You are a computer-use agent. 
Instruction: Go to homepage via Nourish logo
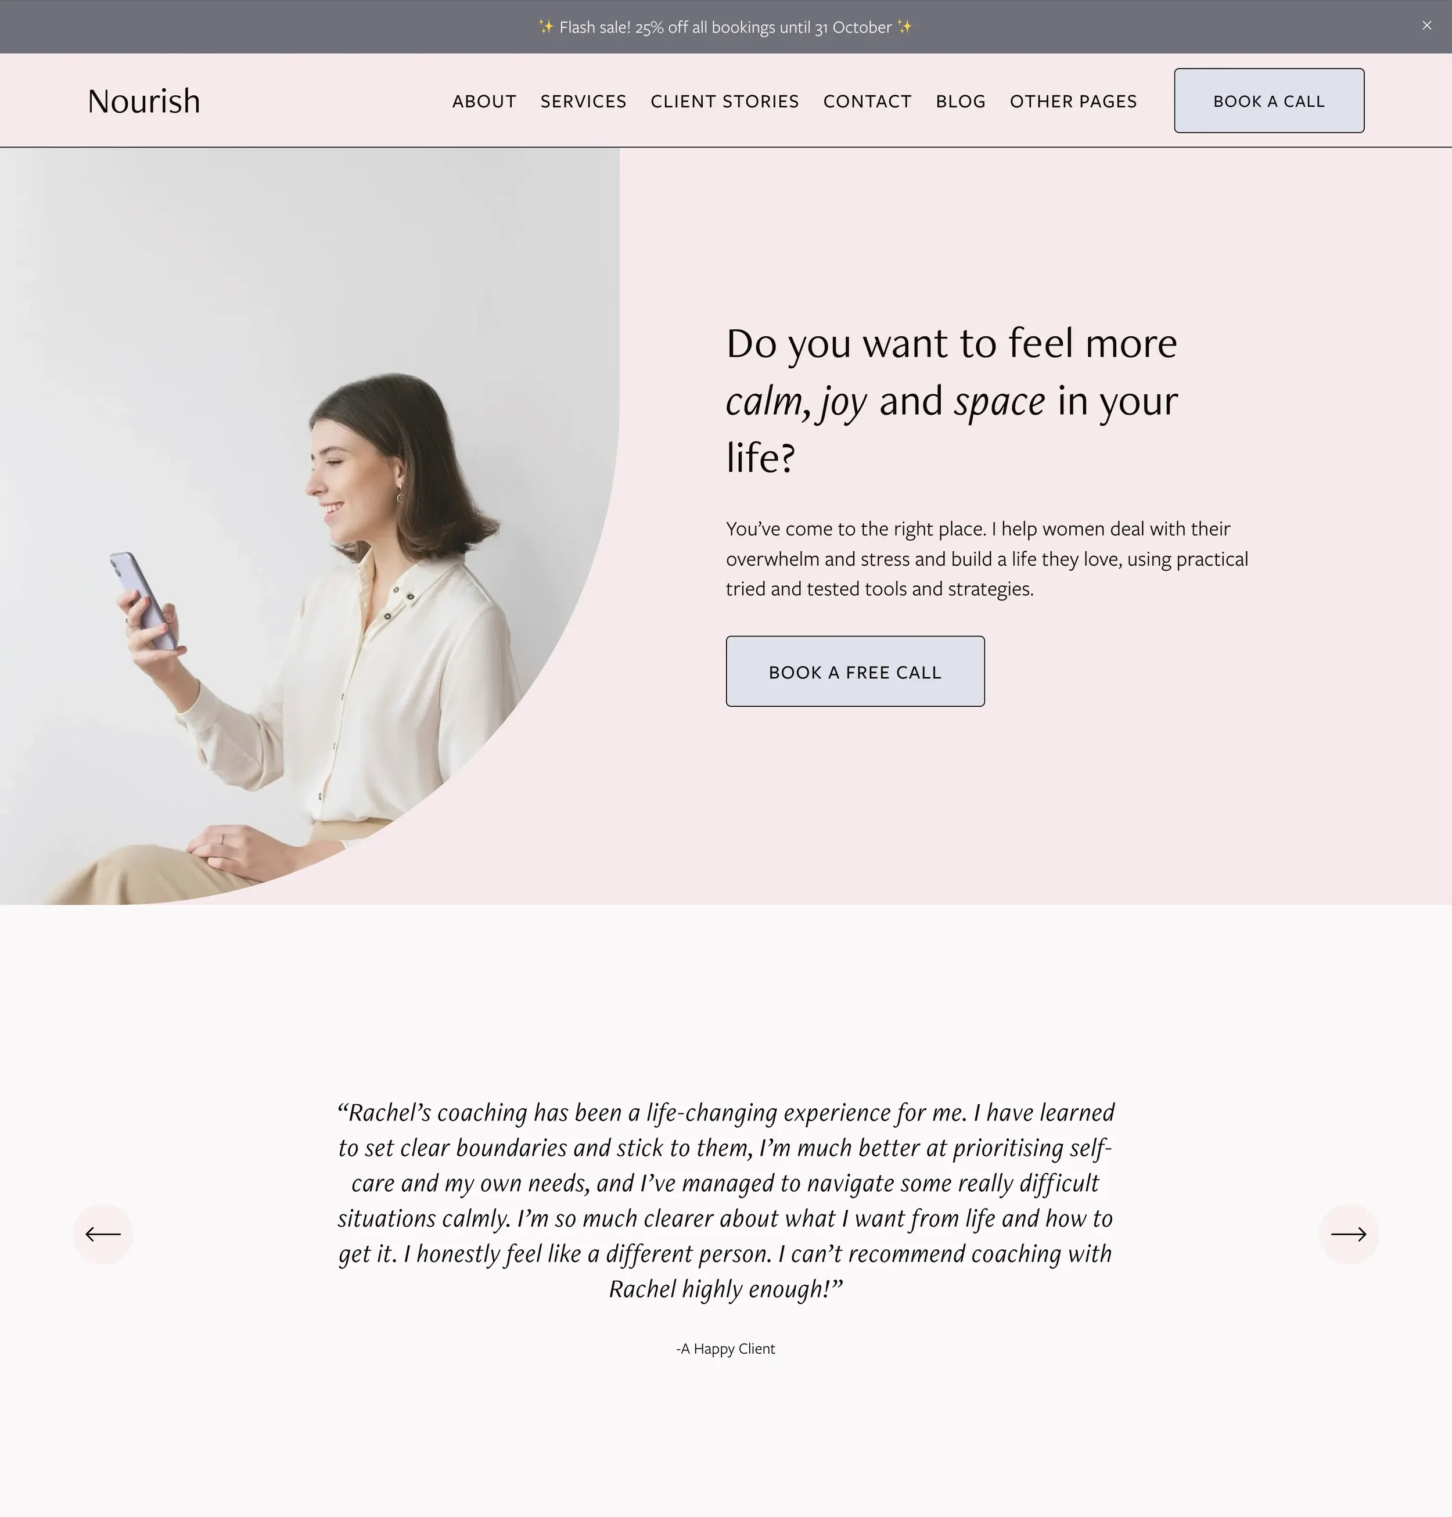(x=144, y=102)
